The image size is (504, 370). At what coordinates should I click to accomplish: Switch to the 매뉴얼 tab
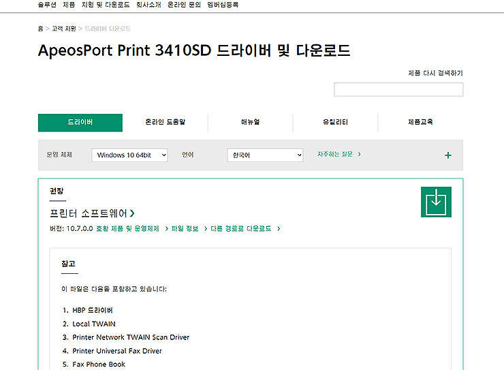(x=251, y=123)
